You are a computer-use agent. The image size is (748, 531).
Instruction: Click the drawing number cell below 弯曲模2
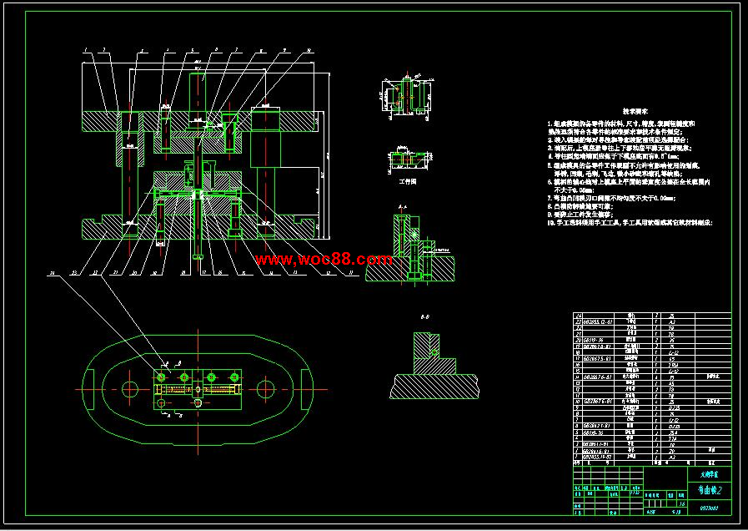(710, 508)
